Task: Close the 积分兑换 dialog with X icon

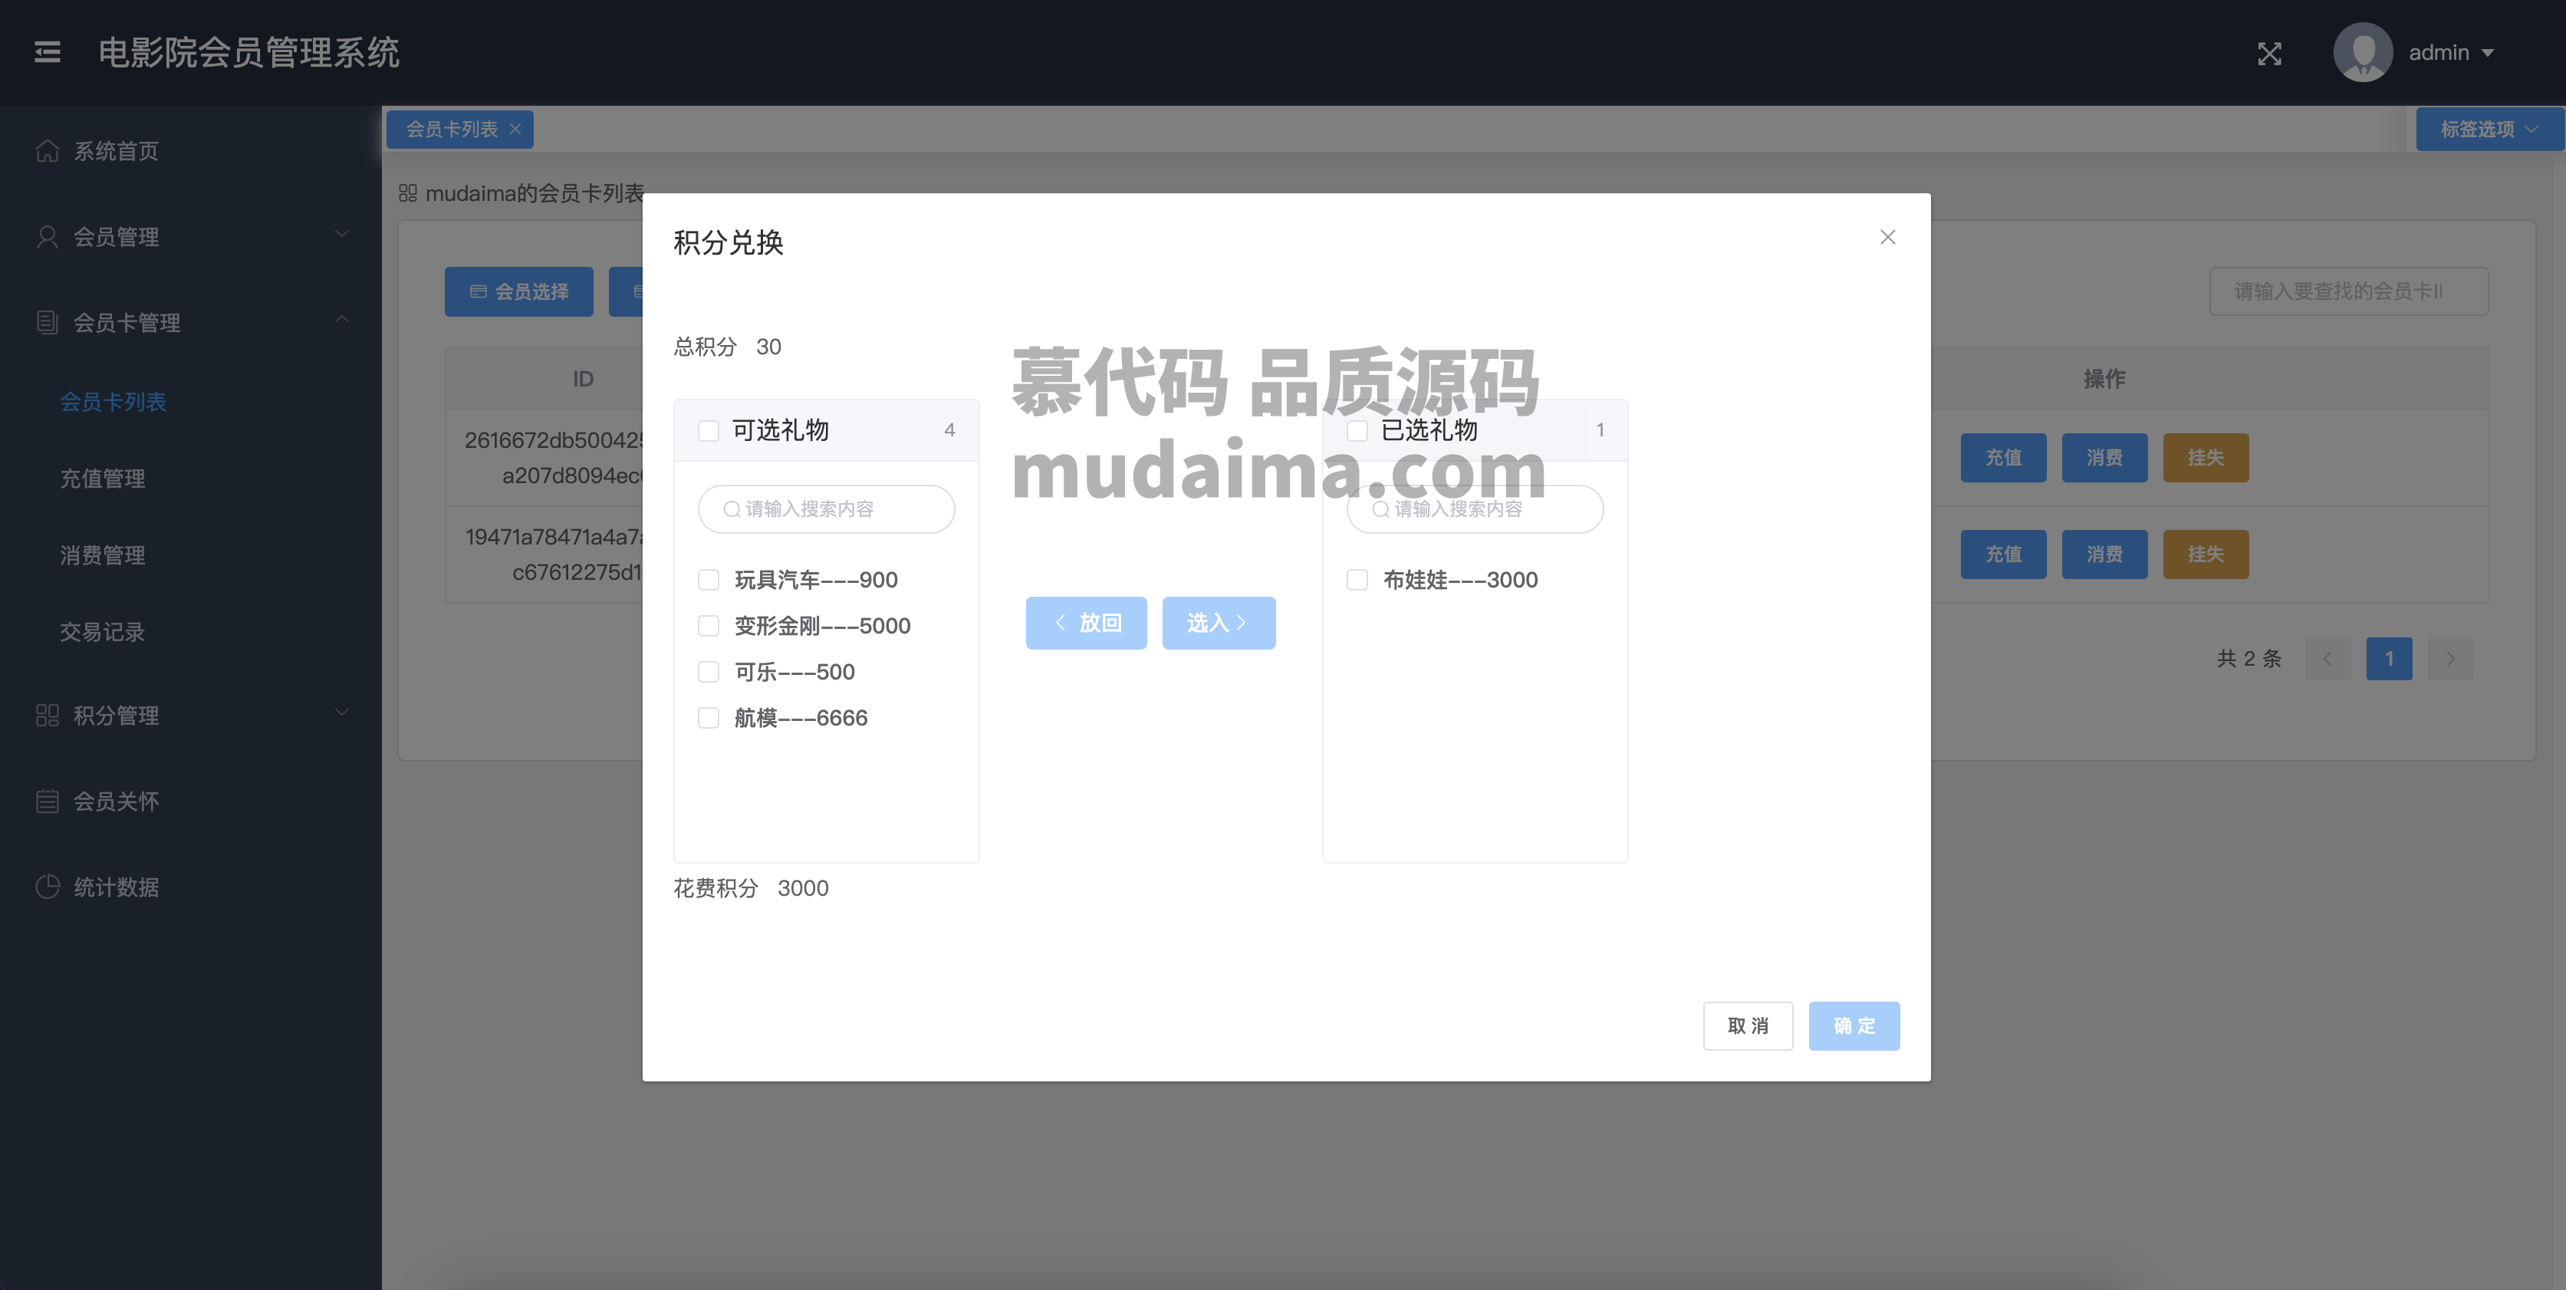Action: pos(1887,237)
